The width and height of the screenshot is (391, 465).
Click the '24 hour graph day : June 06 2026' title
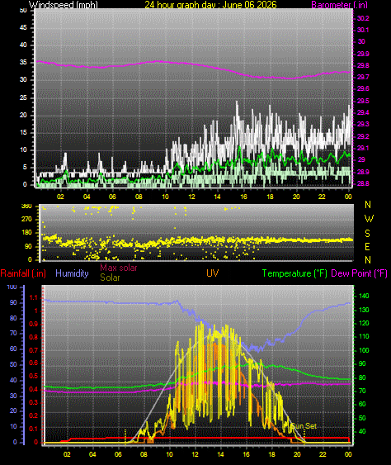pyautogui.click(x=210, y=5)
